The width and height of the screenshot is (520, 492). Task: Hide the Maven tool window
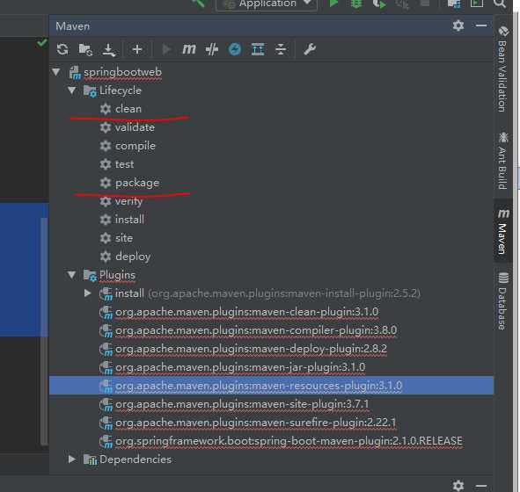(481, 25)
